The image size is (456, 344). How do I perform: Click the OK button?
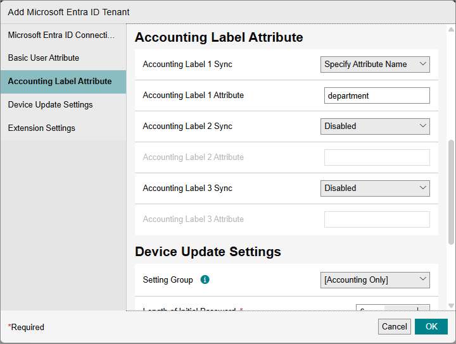[x=431, y=326]
